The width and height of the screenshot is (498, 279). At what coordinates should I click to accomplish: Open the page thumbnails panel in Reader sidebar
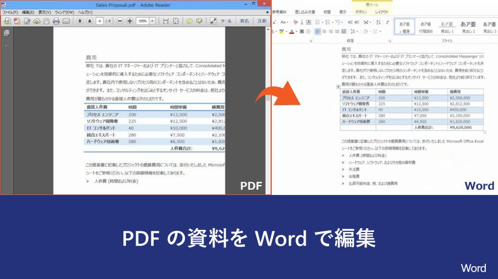(x=6, y=33)
